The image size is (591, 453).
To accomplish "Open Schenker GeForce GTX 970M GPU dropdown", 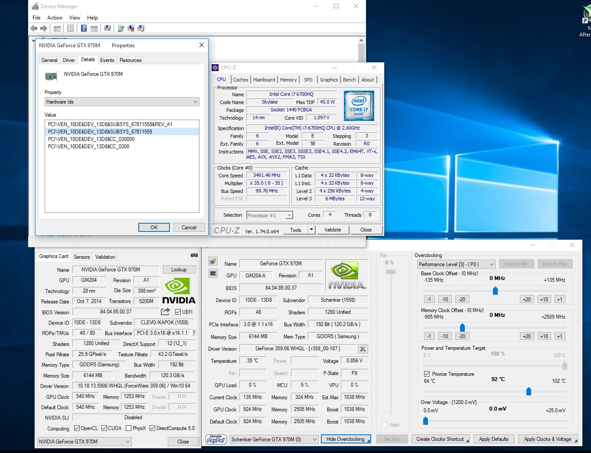I will point(274,439).
